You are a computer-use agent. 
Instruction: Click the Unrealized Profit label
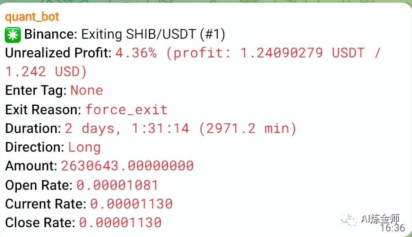(x=59, y=53)
